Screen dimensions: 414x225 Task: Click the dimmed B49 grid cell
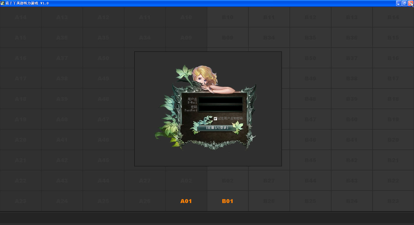[x=310, y=78]
